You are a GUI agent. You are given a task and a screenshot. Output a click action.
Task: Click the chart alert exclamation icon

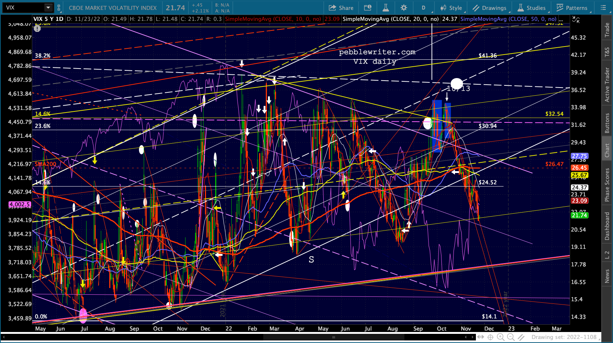click(37, 28)
